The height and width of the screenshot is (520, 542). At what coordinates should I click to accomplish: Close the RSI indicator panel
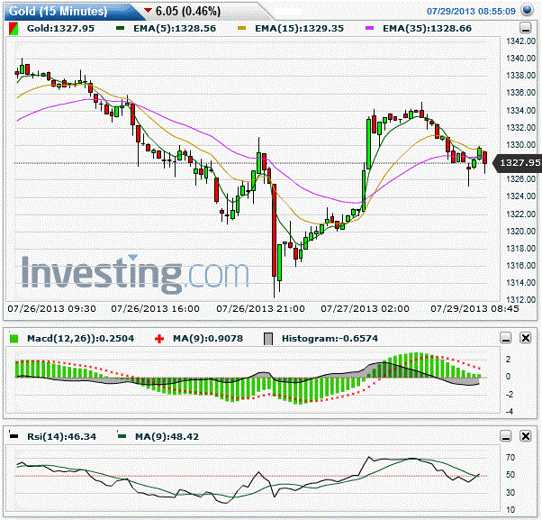526,436
